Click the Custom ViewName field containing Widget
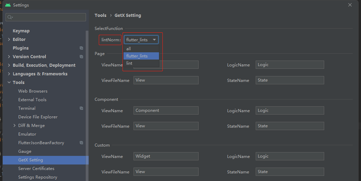 166,156
